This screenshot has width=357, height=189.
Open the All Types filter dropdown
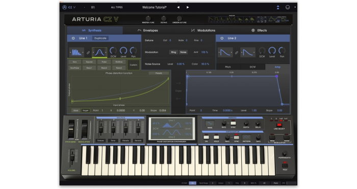pyautogui.click(x=117, y=7)
